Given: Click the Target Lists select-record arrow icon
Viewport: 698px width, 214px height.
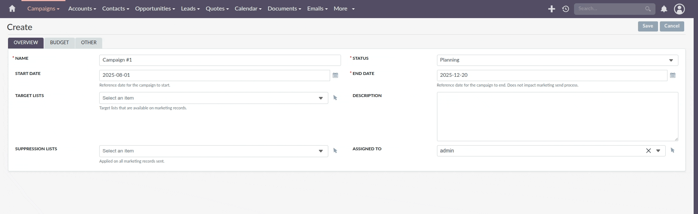Looking at the screenshot, I should [x=335, y=98].
